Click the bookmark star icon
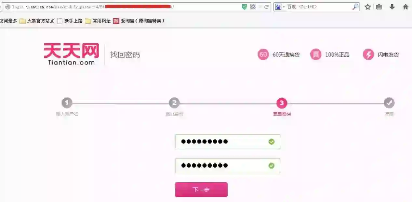The height and width of the screenshot is (202, 412). (368, 7)
